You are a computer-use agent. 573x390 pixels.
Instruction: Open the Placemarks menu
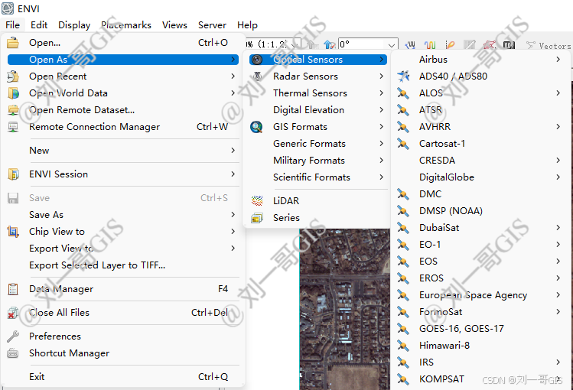[x=126, y=24]
